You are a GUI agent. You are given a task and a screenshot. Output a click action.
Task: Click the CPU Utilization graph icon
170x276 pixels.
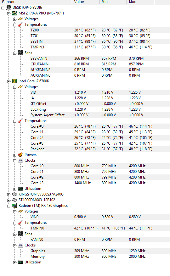coord(20,189)
